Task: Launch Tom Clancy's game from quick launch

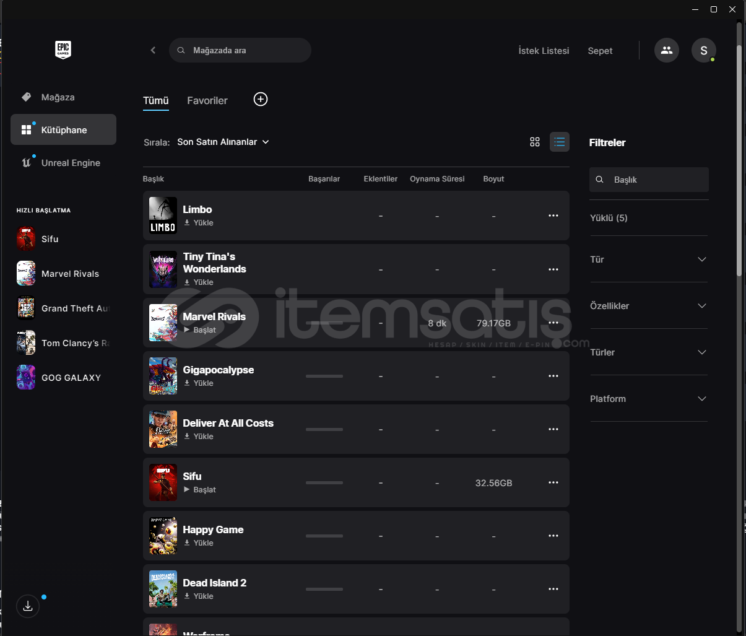Action: (63, 343)
